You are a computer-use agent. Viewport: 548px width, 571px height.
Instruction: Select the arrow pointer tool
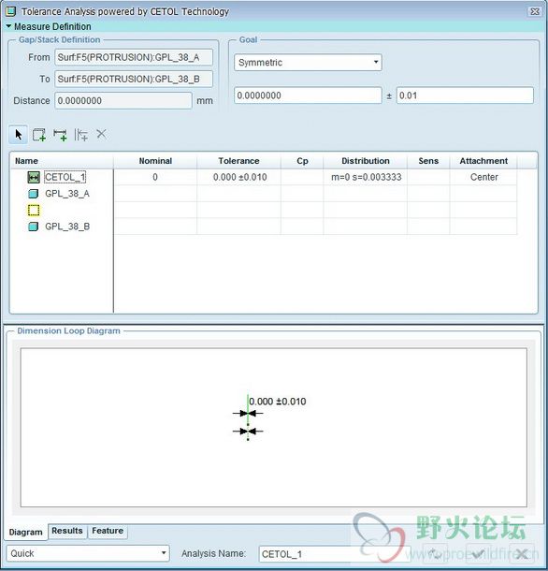pos(18,135)
